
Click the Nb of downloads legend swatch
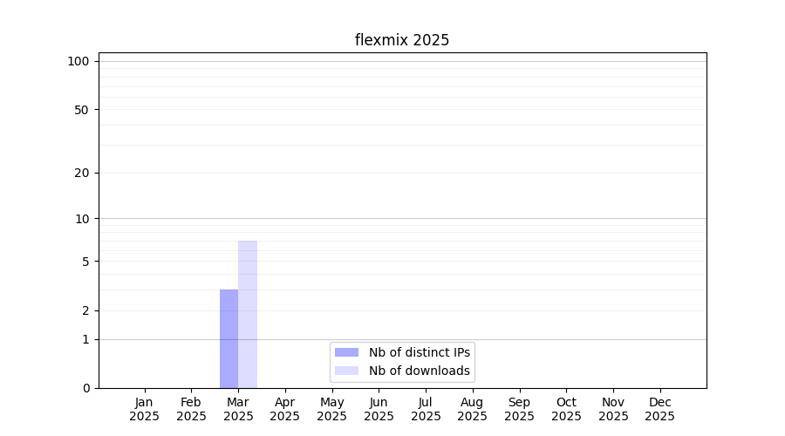(x=346, y=371)
